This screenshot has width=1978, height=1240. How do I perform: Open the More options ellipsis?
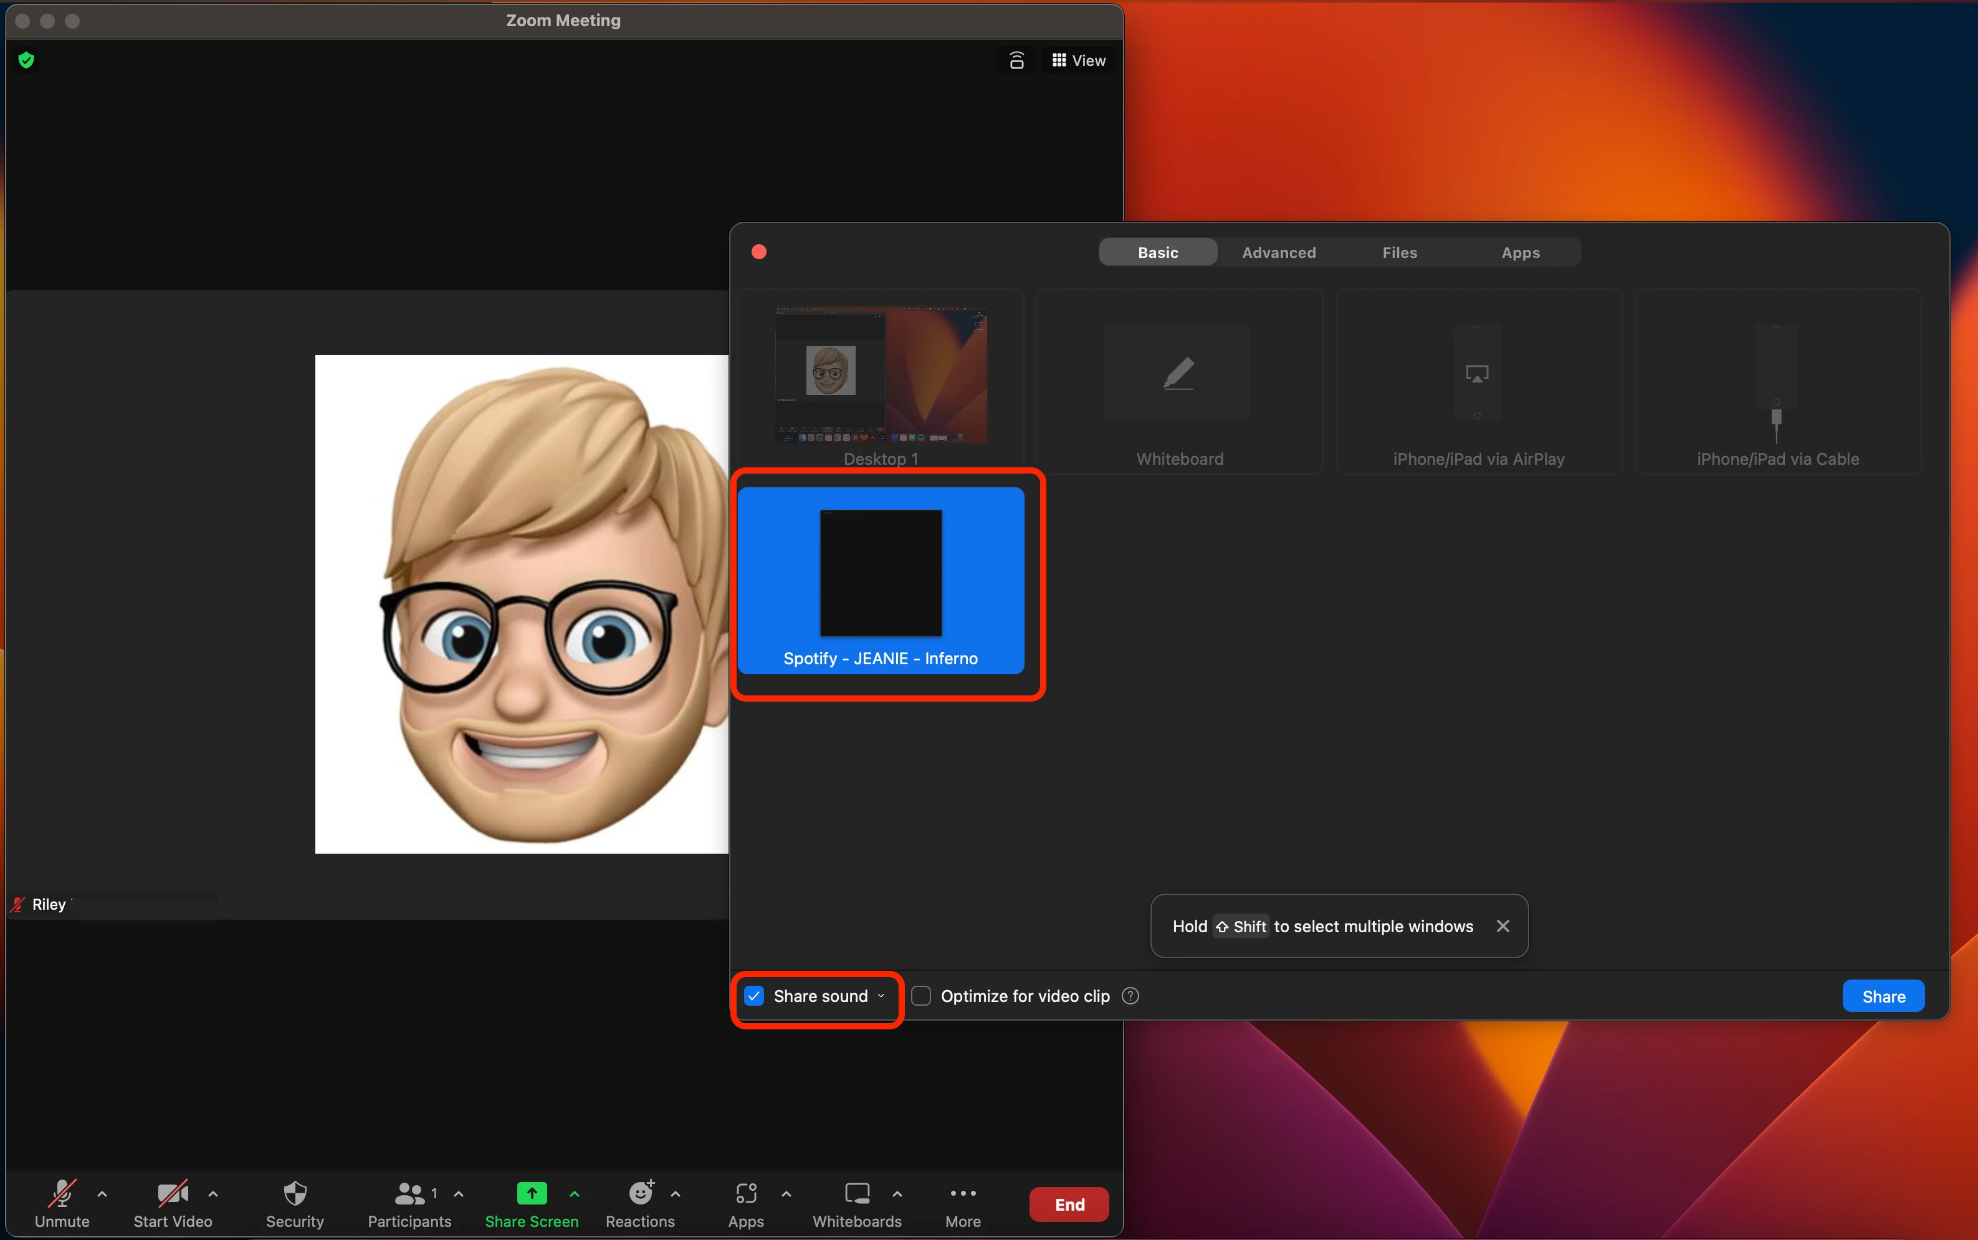tap(963, 1193)
